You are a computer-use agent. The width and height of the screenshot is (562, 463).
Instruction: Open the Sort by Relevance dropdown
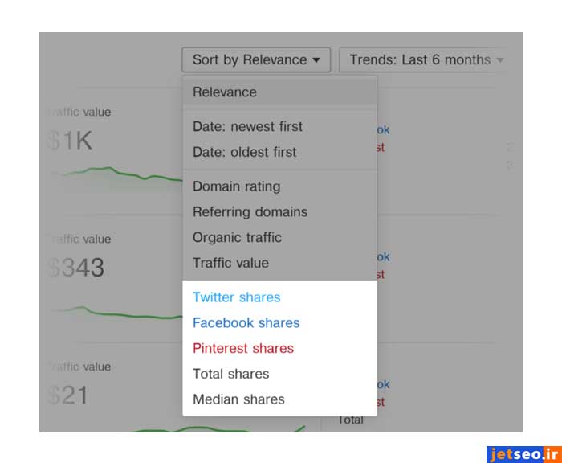[256, 60]
